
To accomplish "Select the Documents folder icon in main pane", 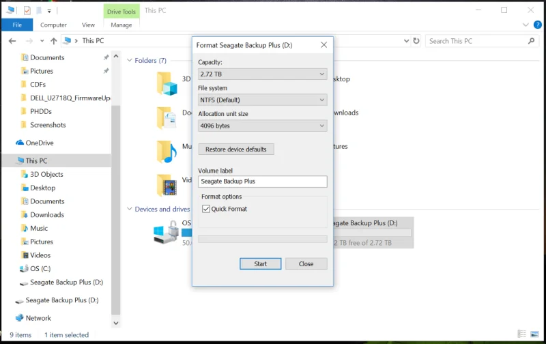I will tap(167, 117).
